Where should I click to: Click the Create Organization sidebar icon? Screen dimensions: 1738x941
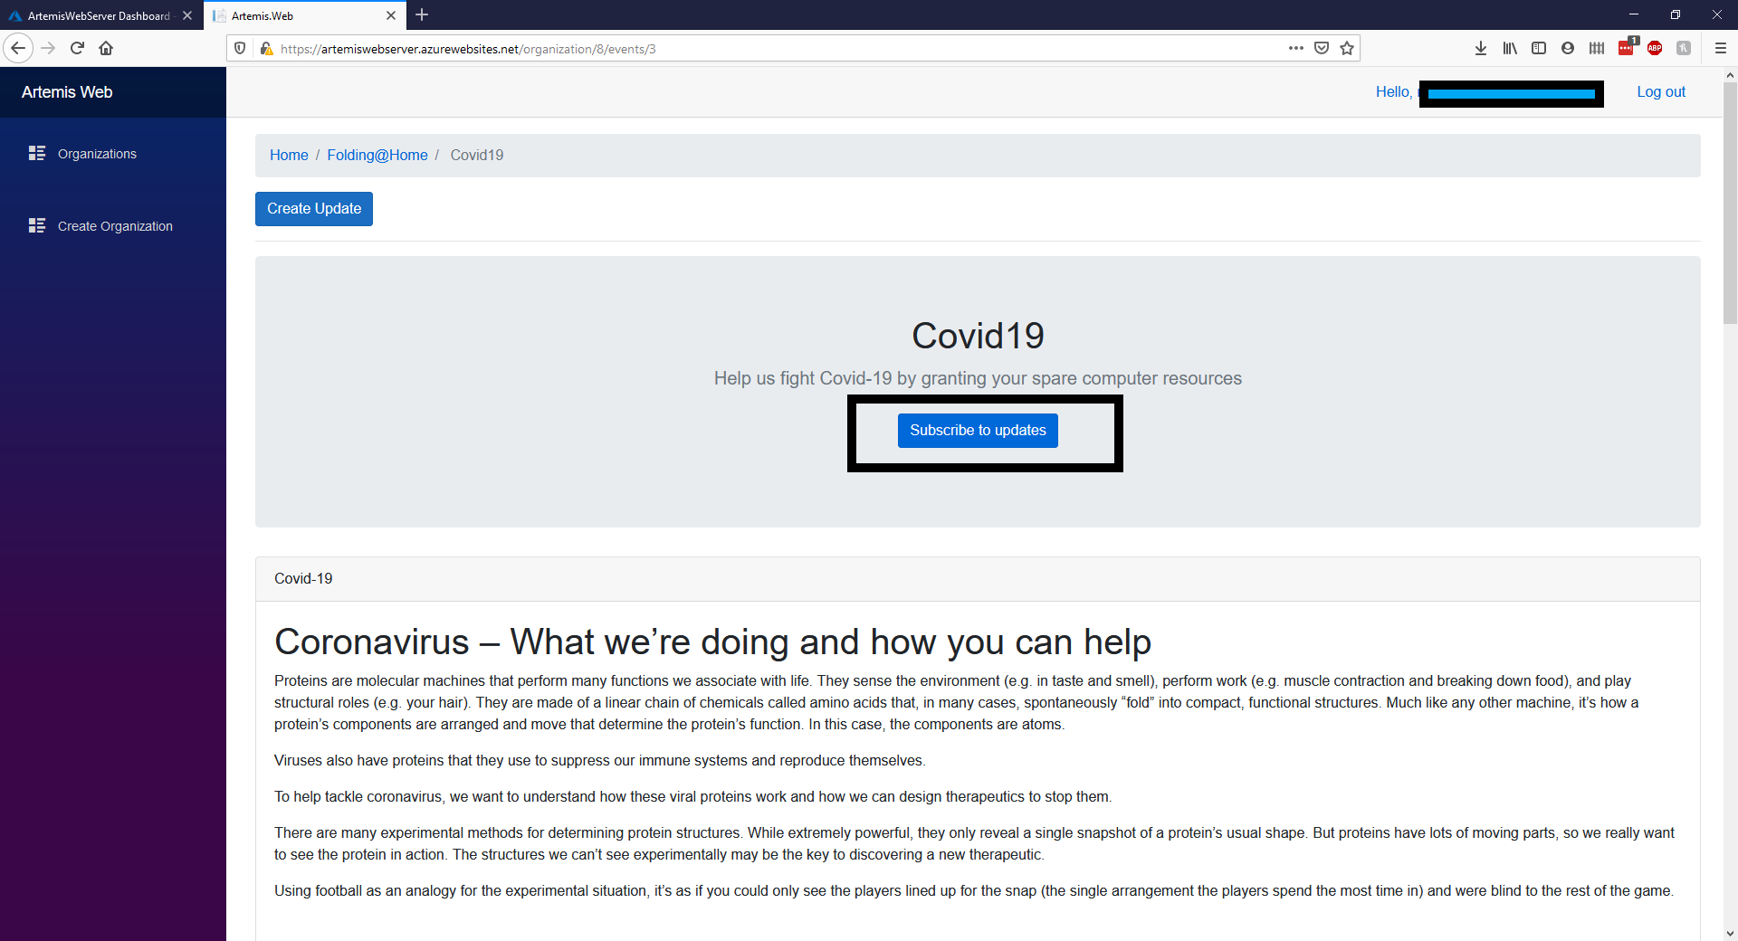[x=37, y=225]
